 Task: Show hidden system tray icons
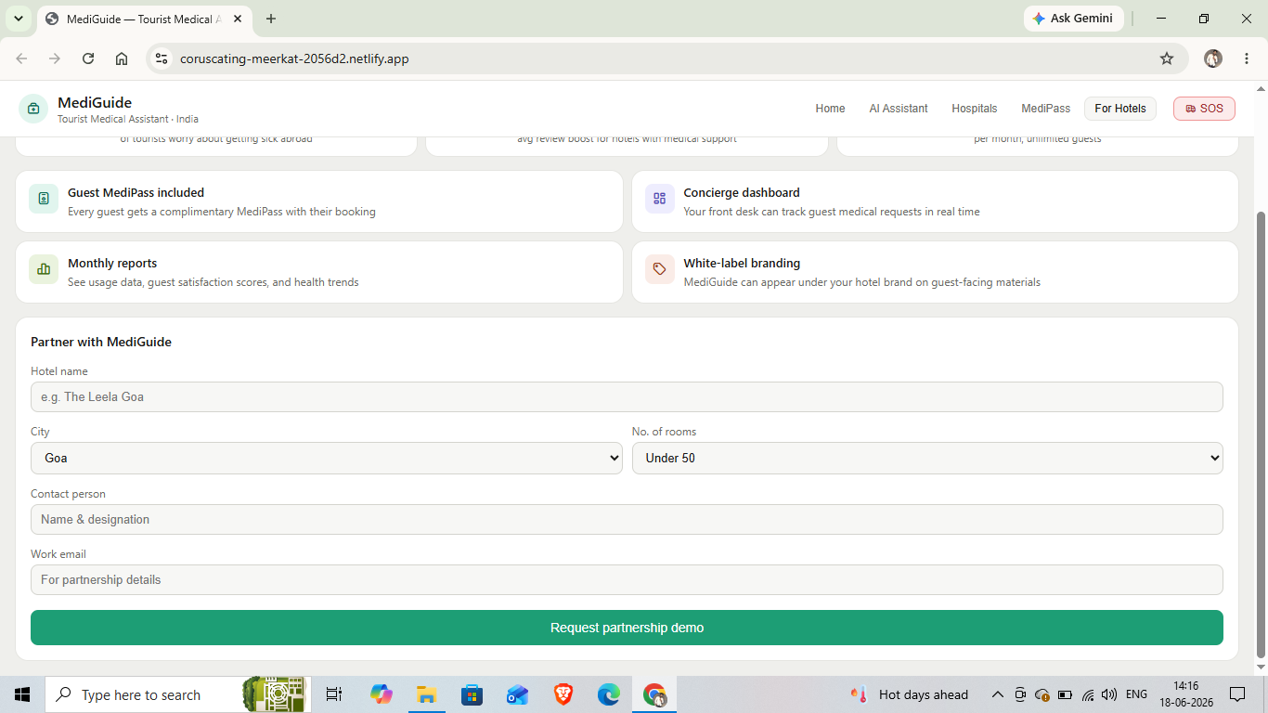tap(998, 694)
